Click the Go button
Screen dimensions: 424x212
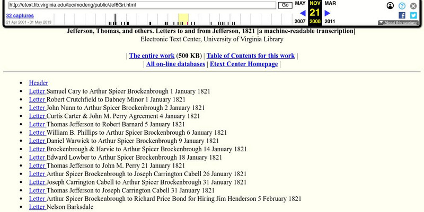[x=285, y=5]
